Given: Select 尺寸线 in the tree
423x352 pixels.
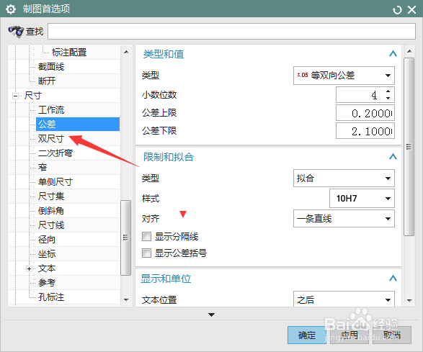Looking at the screenshot, I should pyautogui.click(x=51, y=225).
